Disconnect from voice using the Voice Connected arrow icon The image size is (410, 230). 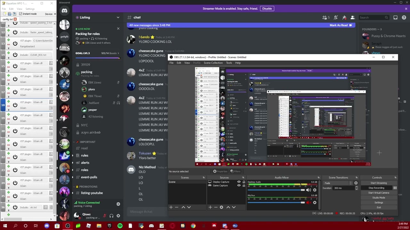tap(118, 204)
